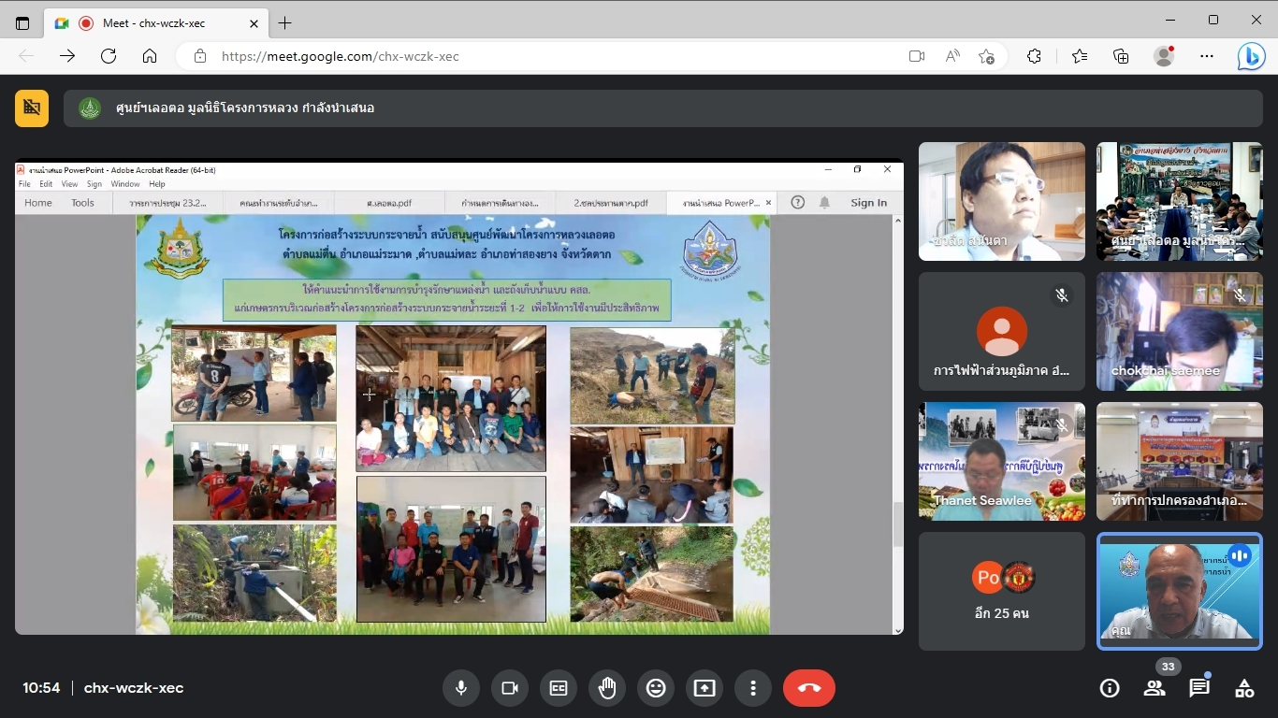Open meeting details info icon
The width and height of the screenshot is (1278, 718).
(1110, 688)
